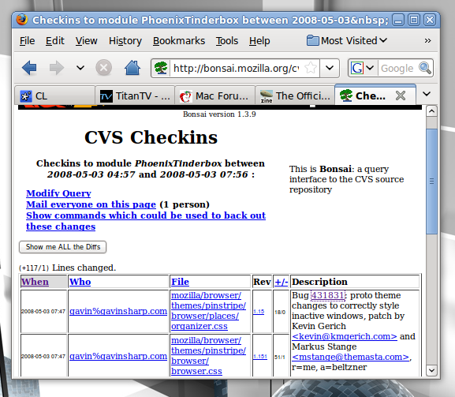The height and width of the screenshot is (397, 455).
Task: Click the URL address text field
Action: pos(237,68)
